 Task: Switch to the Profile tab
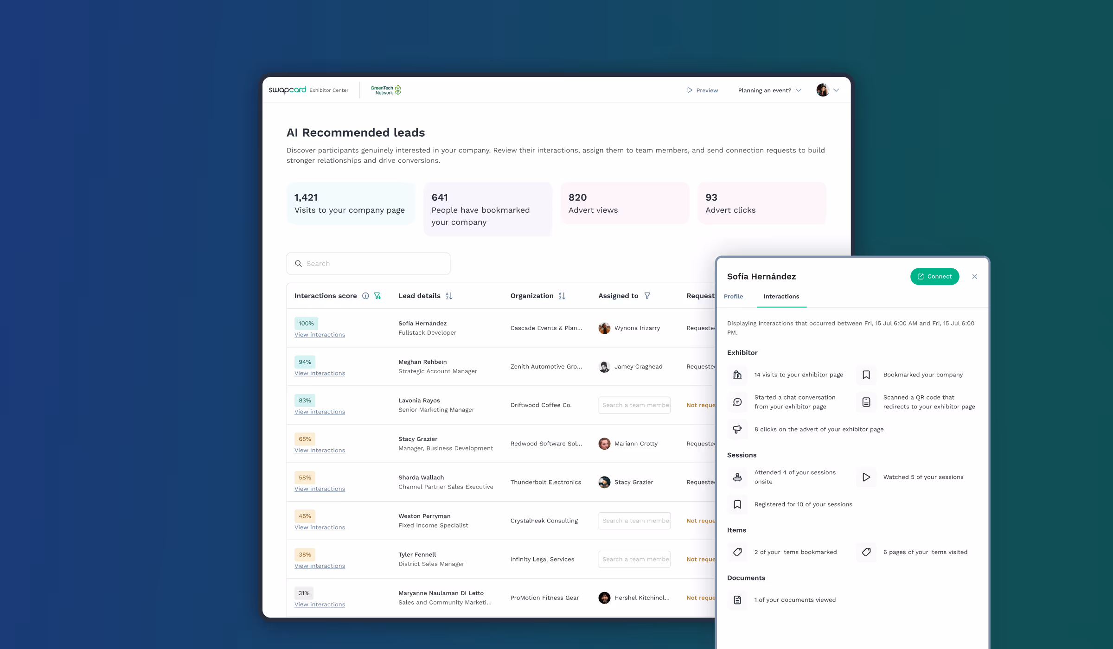[733, 296]
